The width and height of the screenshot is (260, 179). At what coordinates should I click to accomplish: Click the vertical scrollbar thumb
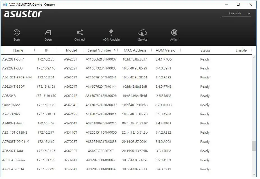[x=254, y=146]
